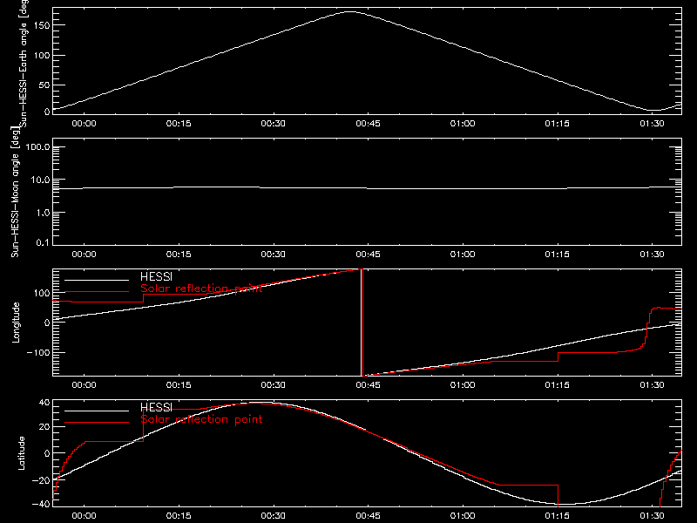Click 00:15 time label under Moon angle plot
697x523 pixels.
point(179,255)
